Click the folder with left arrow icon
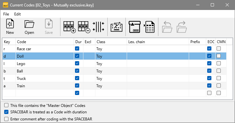The width and height of the screenshot is (235, 123). pyautogui.click(x=167, y=27)
